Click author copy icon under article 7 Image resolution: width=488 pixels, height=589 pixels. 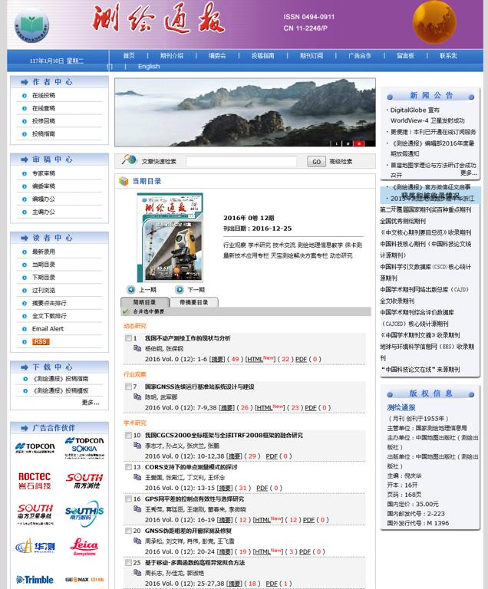(x=137, y=397)
